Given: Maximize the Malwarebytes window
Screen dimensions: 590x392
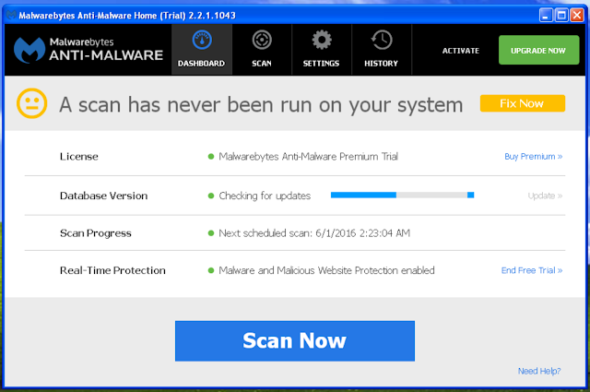Looking at the screenshot, I should click(x=561, y=15).
